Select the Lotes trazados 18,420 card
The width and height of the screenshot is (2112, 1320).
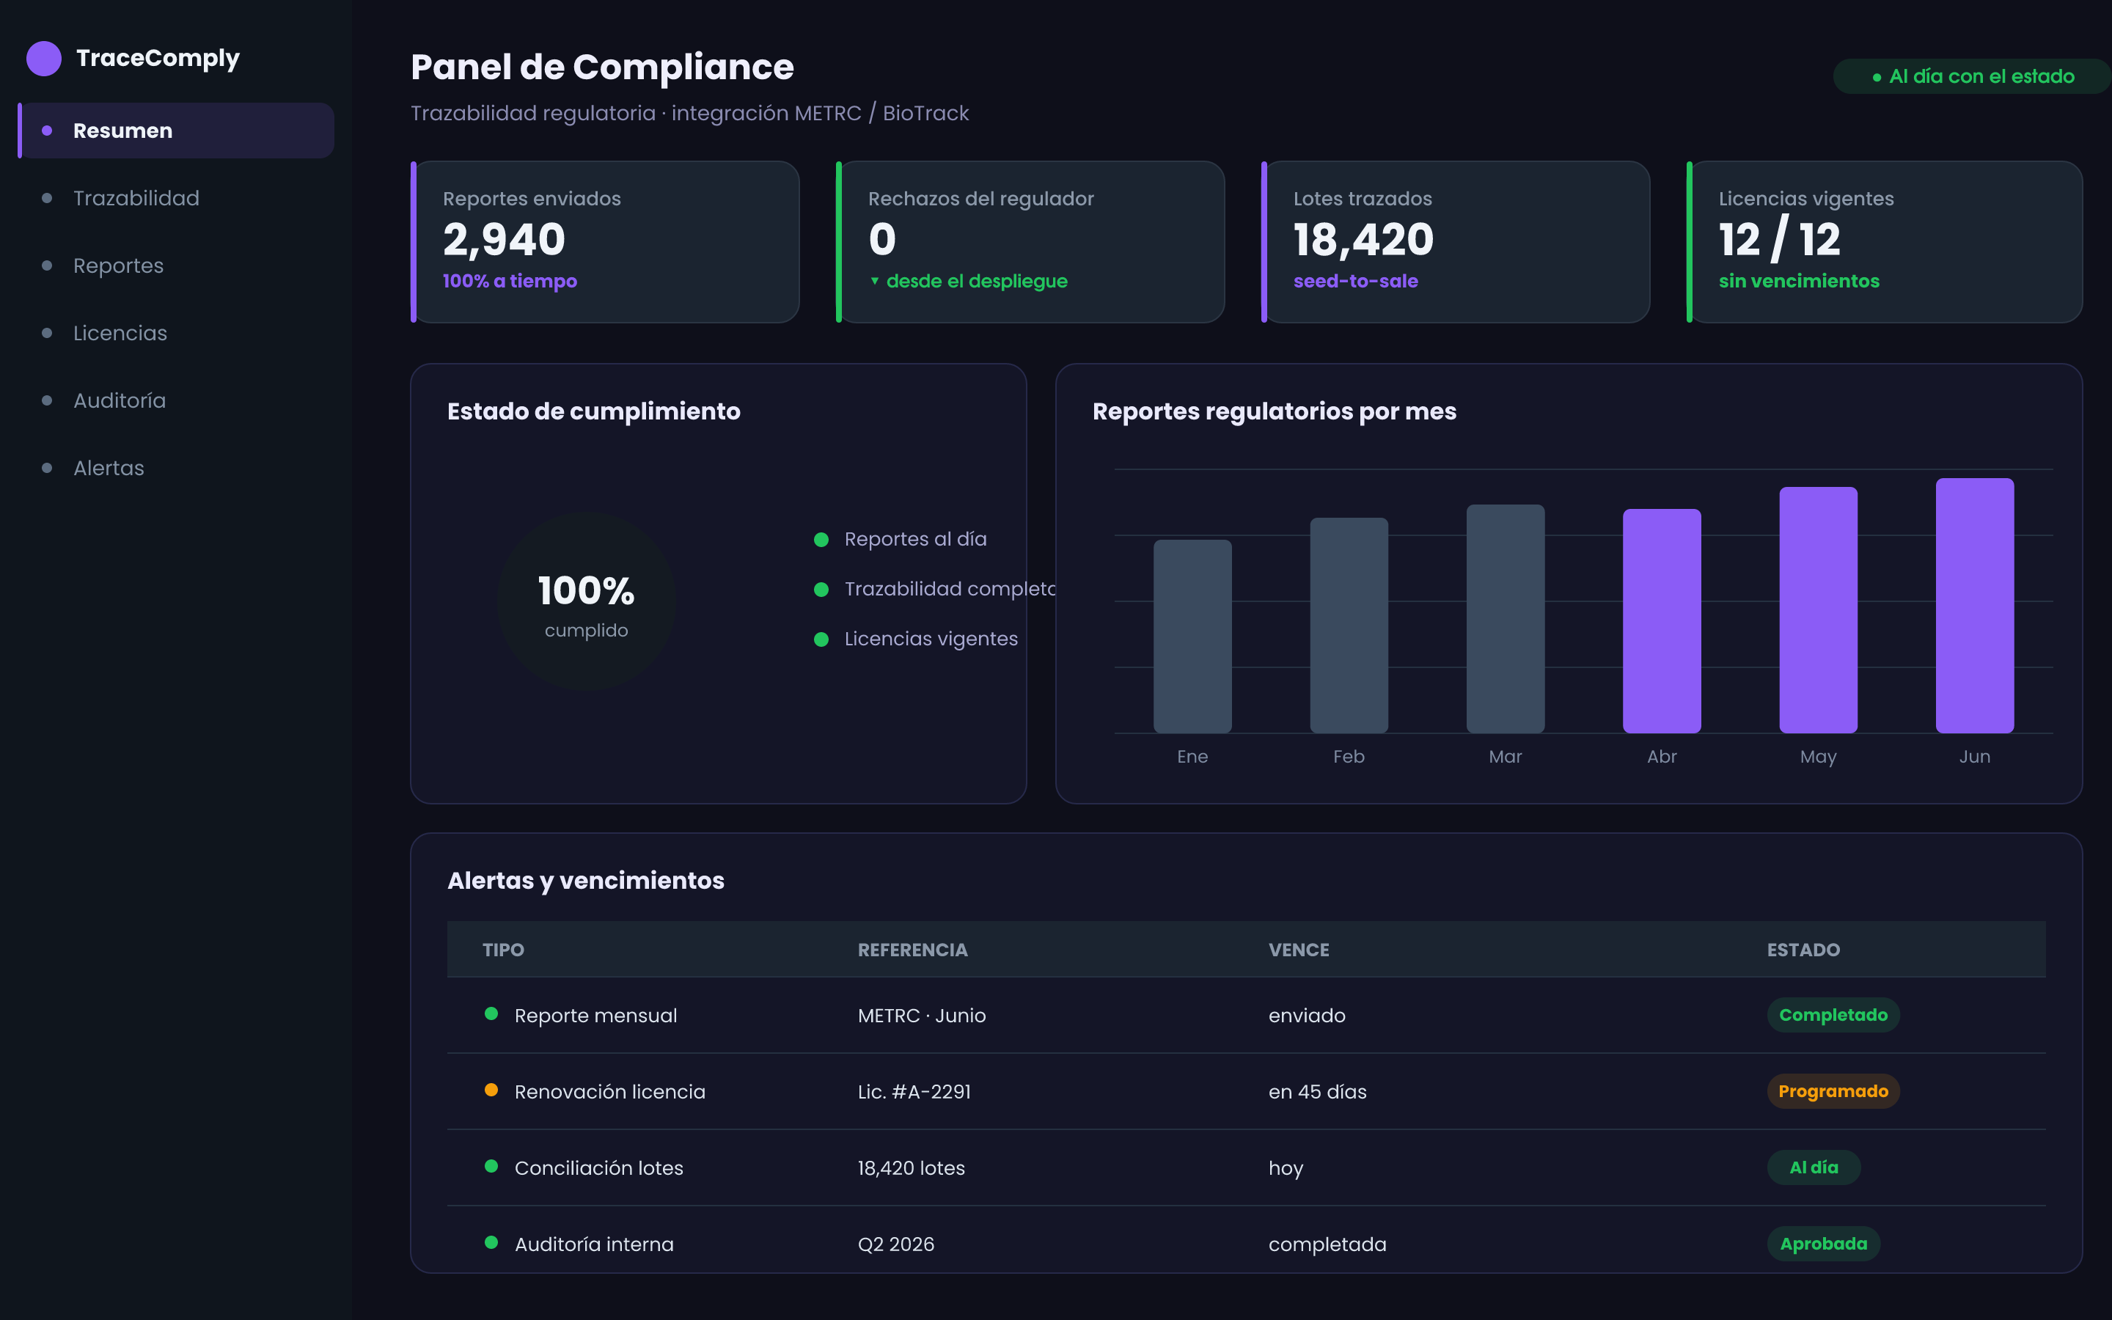(1455, 242)
